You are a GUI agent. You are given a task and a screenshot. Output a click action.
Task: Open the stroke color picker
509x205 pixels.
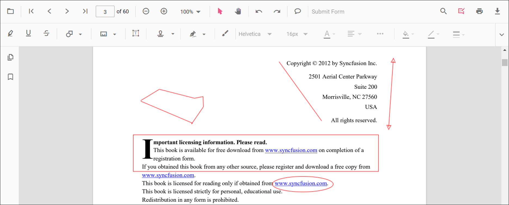click(433, 34)
